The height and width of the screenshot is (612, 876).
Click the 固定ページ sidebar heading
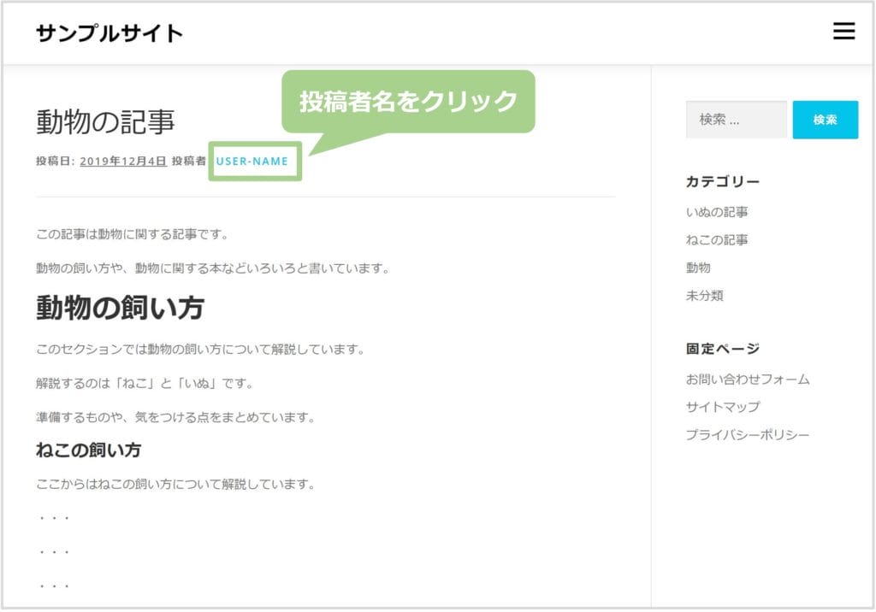point(723,349)
